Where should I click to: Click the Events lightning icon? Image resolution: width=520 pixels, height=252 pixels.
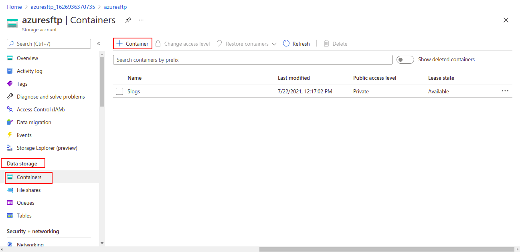click(x=10, y=135)
